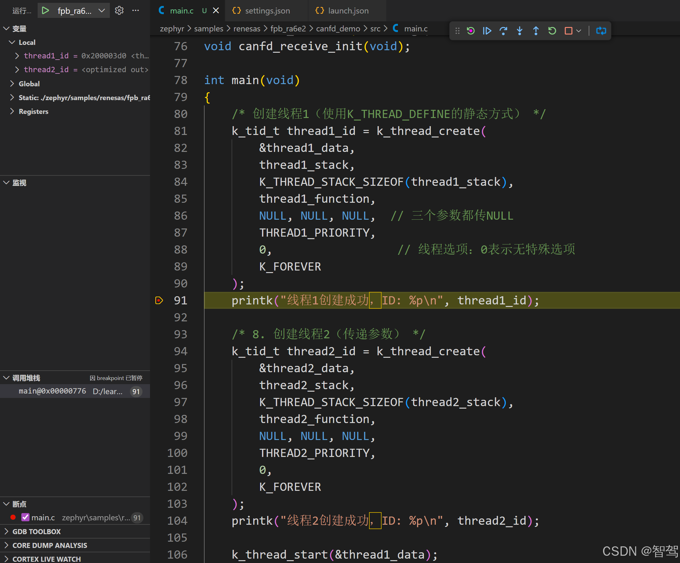This screenshot has height=563, width=680.
Task: Click the Step Into debug icon
Action: [x=519, y=31]
